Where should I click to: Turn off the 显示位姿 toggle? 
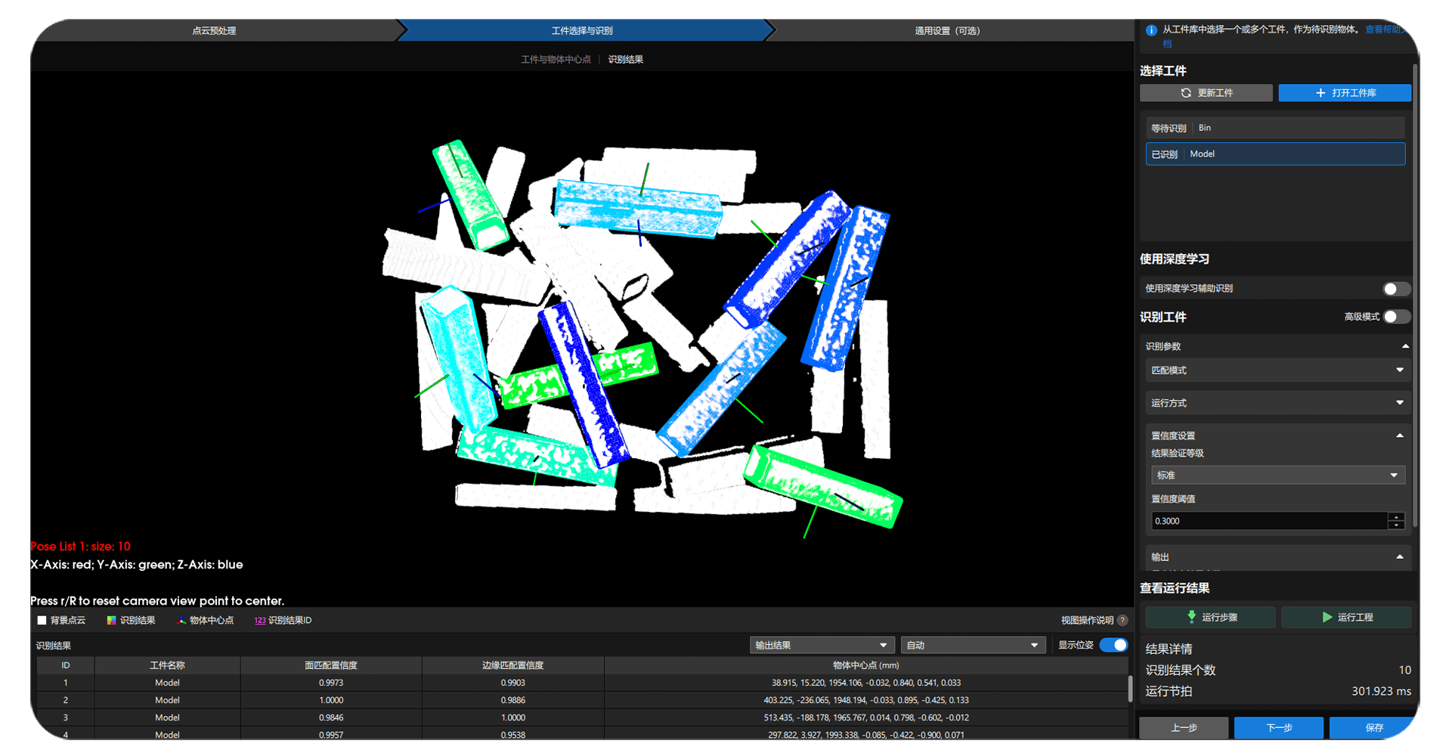1113,645
